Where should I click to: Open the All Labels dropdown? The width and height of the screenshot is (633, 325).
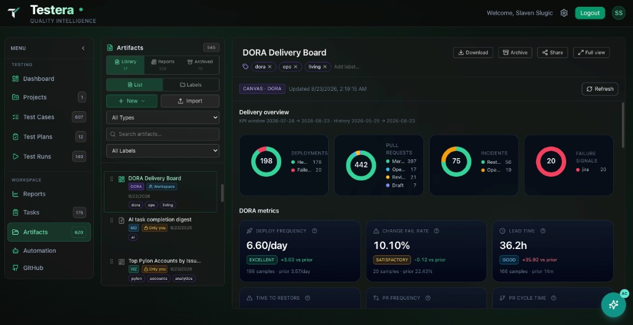(163, 151)
